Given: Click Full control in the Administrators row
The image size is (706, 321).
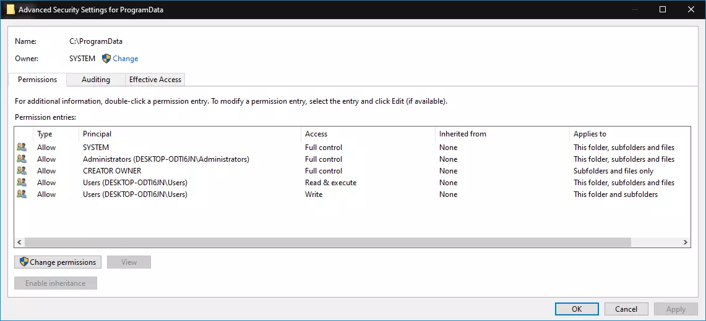Looking at the screenshot, I should click(324, 159).
